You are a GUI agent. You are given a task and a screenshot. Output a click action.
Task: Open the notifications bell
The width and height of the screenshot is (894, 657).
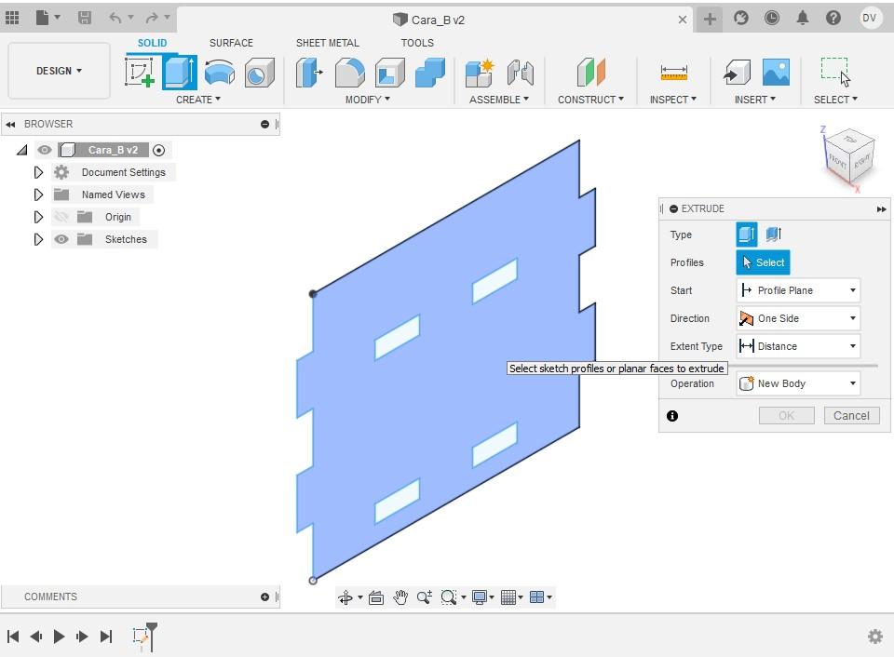tap(802, 19)
